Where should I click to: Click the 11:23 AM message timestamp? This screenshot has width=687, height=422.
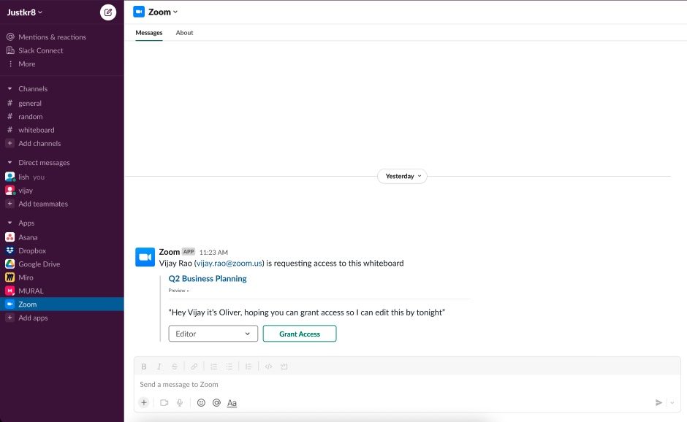click(214, 252)
